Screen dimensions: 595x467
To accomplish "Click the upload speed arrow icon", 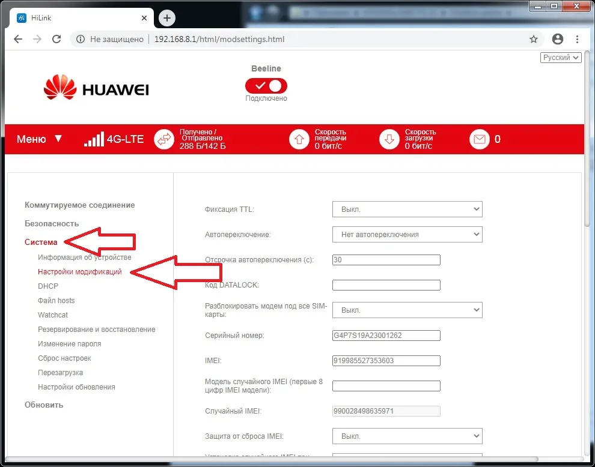I will [x=299, y=139].
